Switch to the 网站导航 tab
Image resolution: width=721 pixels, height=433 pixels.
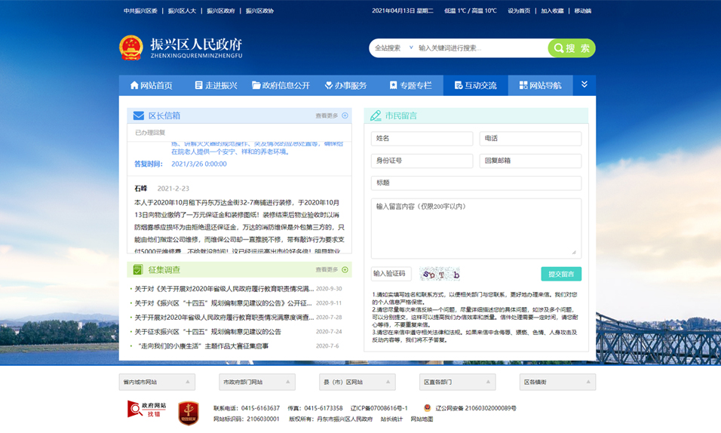point(540,85)
